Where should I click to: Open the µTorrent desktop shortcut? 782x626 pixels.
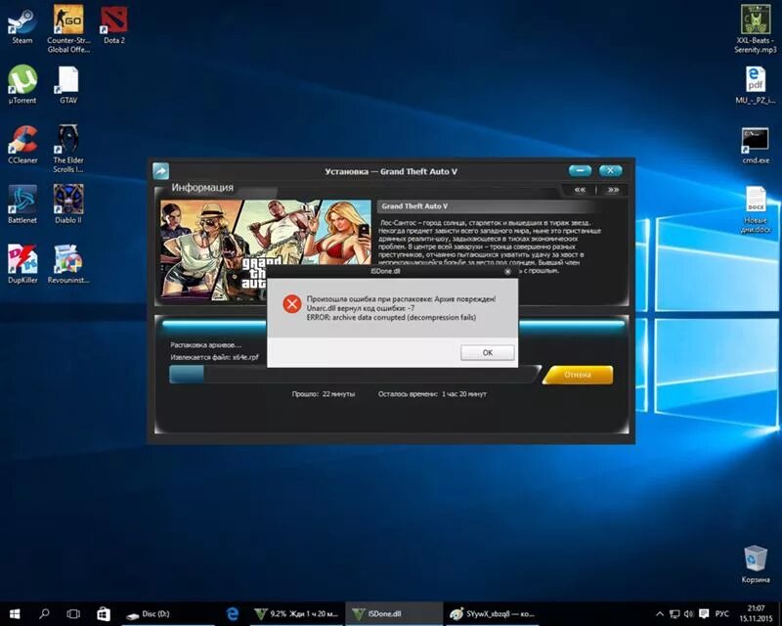pos(22,85)
